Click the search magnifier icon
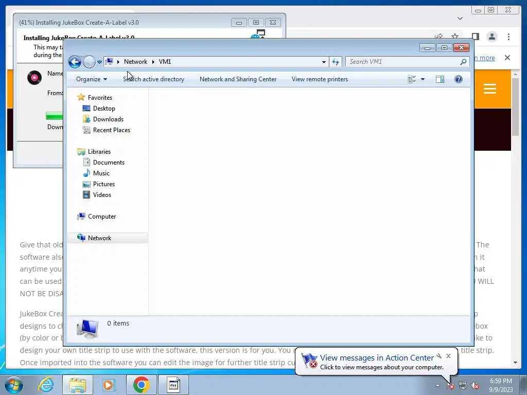This screenshot has width=527, height=395. pos(463,62)
